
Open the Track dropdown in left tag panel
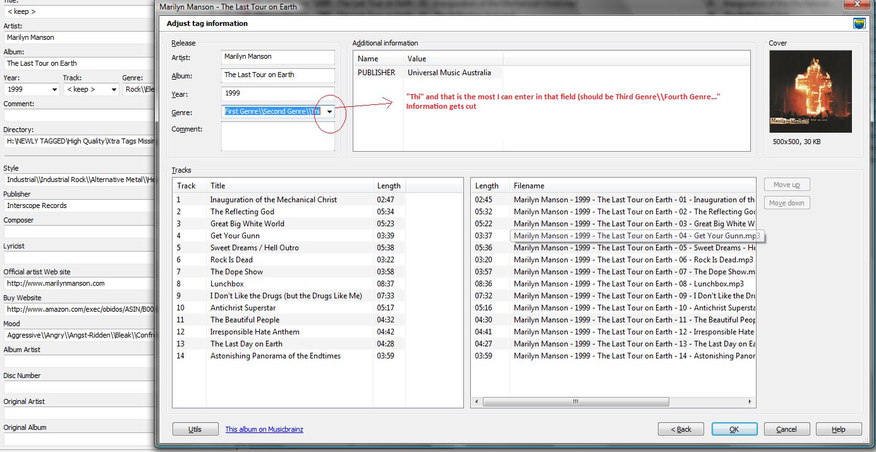(114, 89)
